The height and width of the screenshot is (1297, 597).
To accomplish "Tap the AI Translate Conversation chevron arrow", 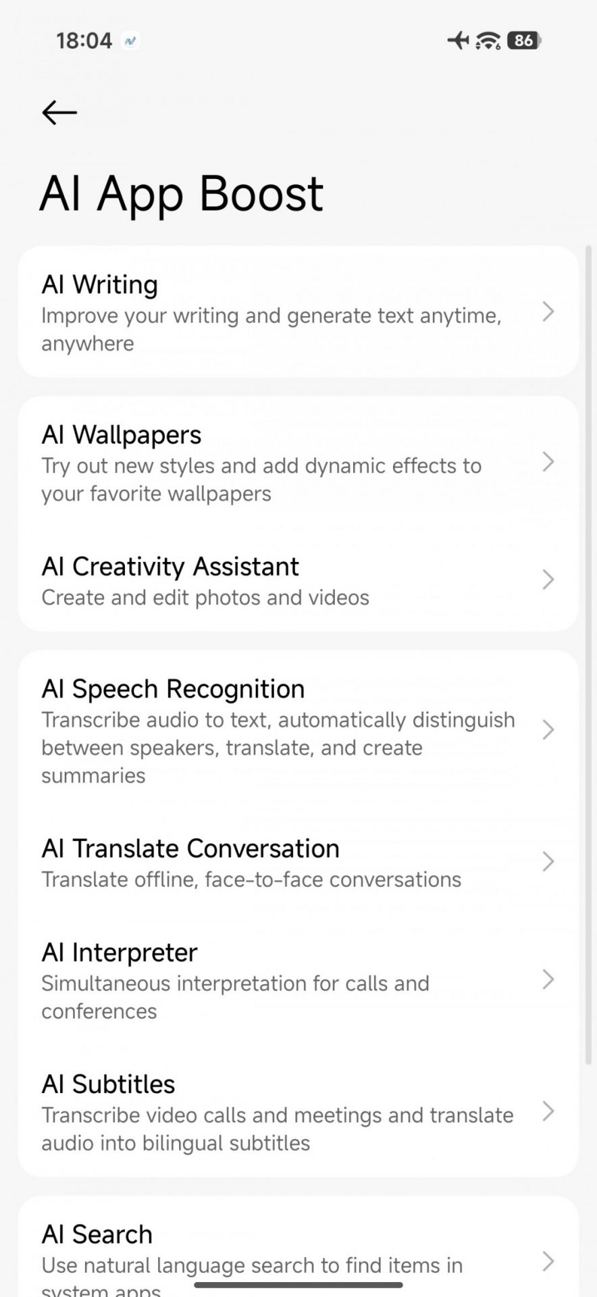I will pyautogui.click(x=548, y=862).
